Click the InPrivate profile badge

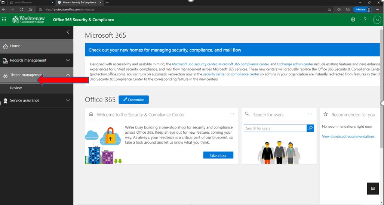point(363,10)
